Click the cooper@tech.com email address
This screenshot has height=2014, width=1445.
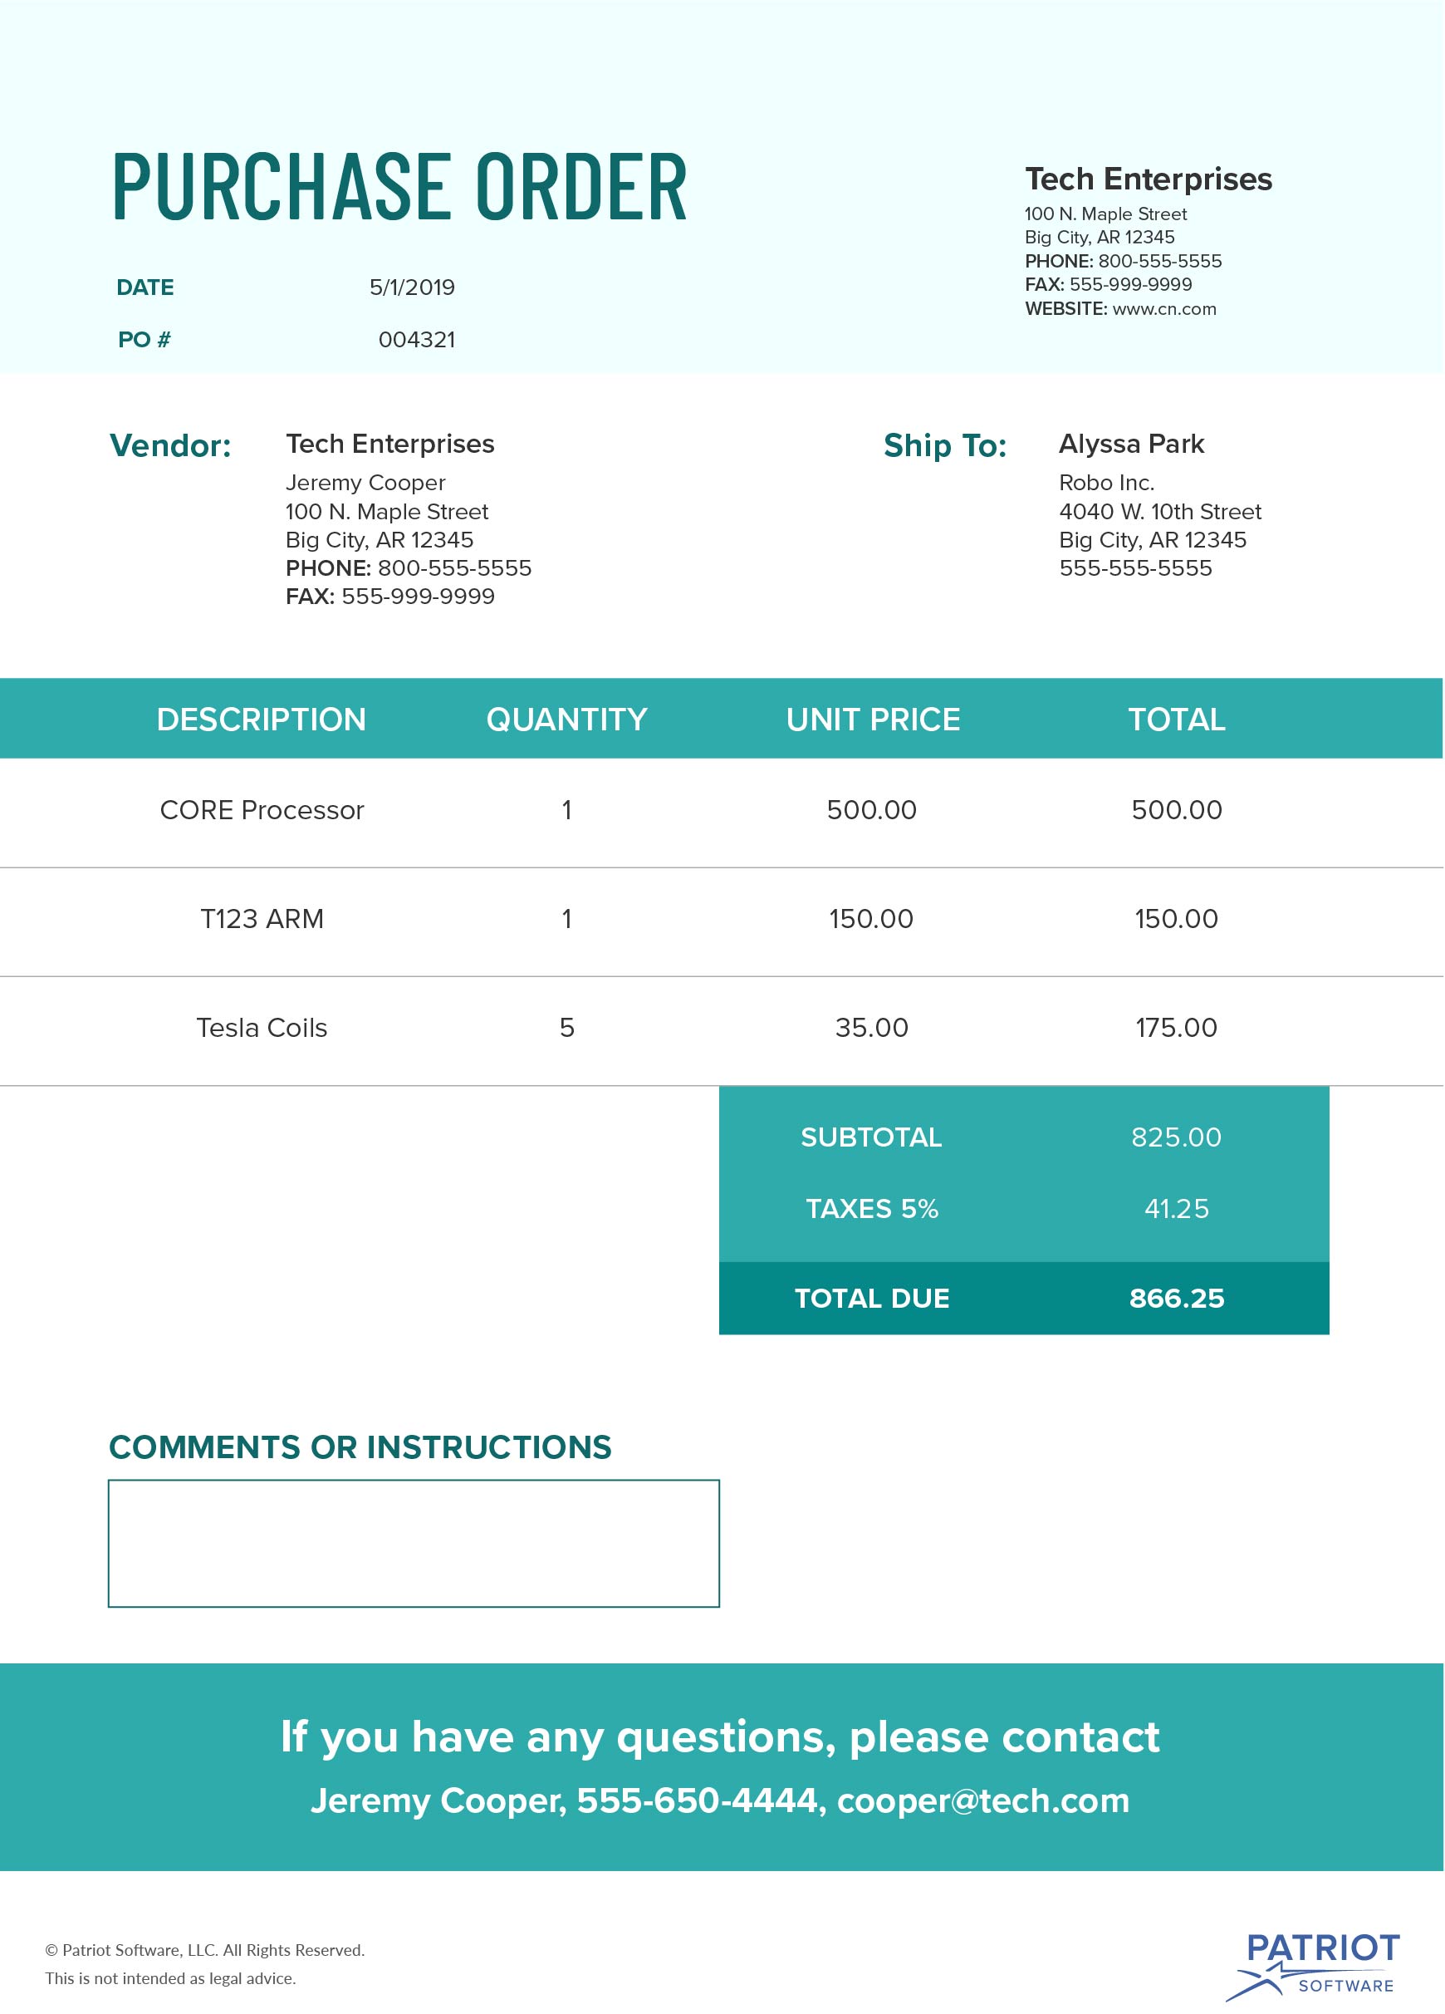(x=982, y=1800)
